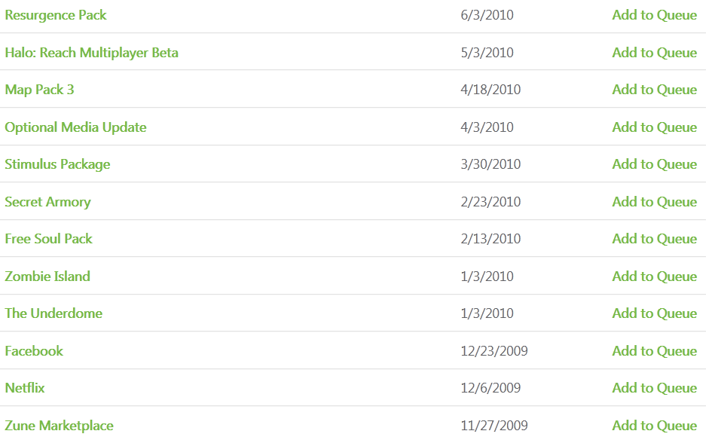Open the Facebook app entry
Screen dimensions: 718x437
click(34, 351)
